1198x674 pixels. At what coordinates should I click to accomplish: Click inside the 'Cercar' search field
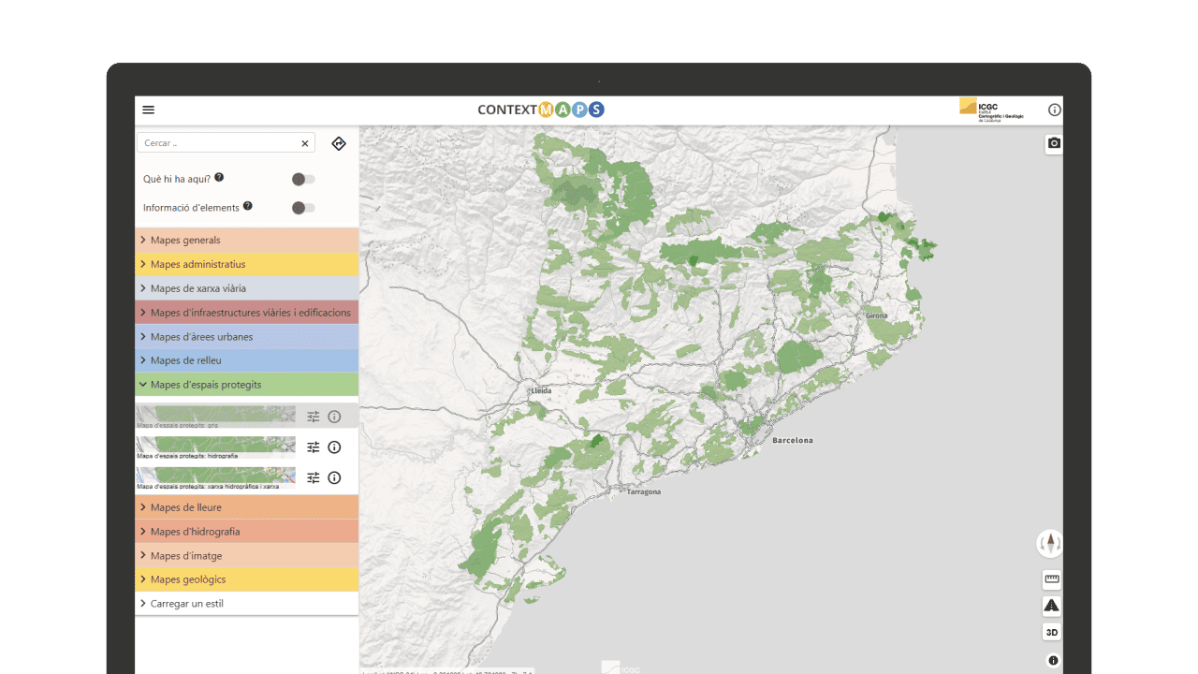tap(215, 143)
